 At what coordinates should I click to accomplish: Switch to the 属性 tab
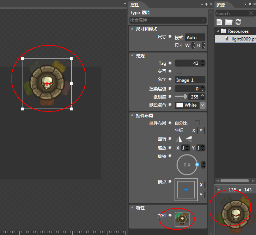click(135, 5)
